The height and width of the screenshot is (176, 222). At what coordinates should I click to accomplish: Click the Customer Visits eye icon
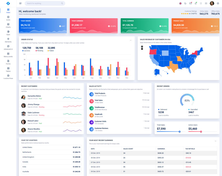[x=91, y=122]
